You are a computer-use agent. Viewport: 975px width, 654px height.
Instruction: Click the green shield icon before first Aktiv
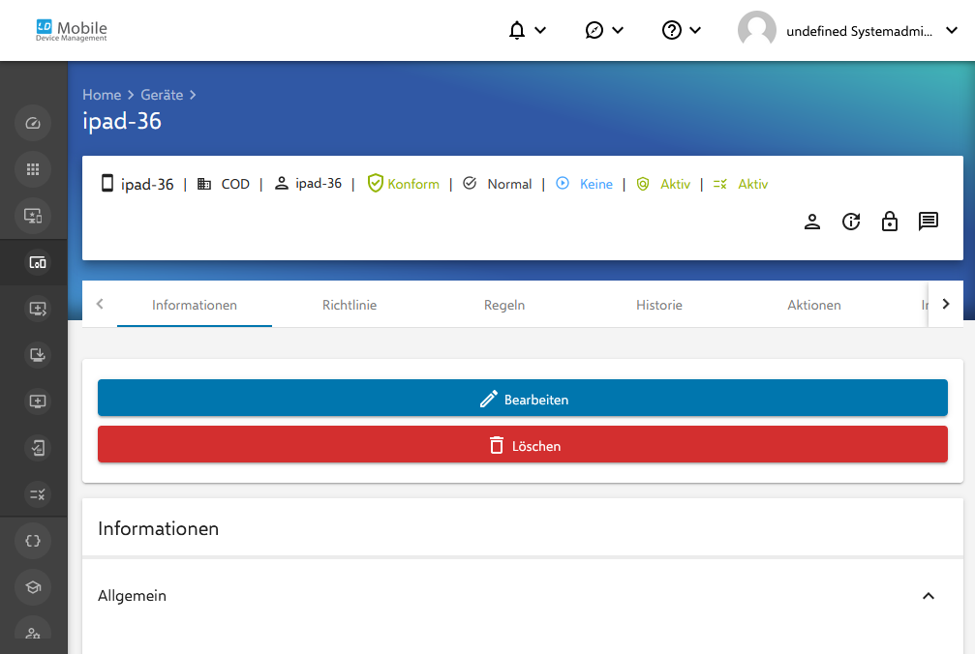[x=643, y=184]
